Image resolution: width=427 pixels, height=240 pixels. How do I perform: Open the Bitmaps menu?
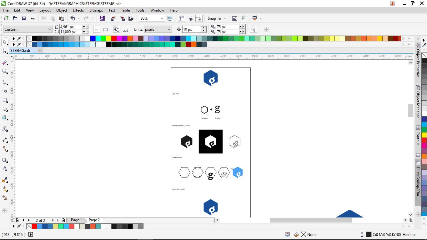(96, 10)
